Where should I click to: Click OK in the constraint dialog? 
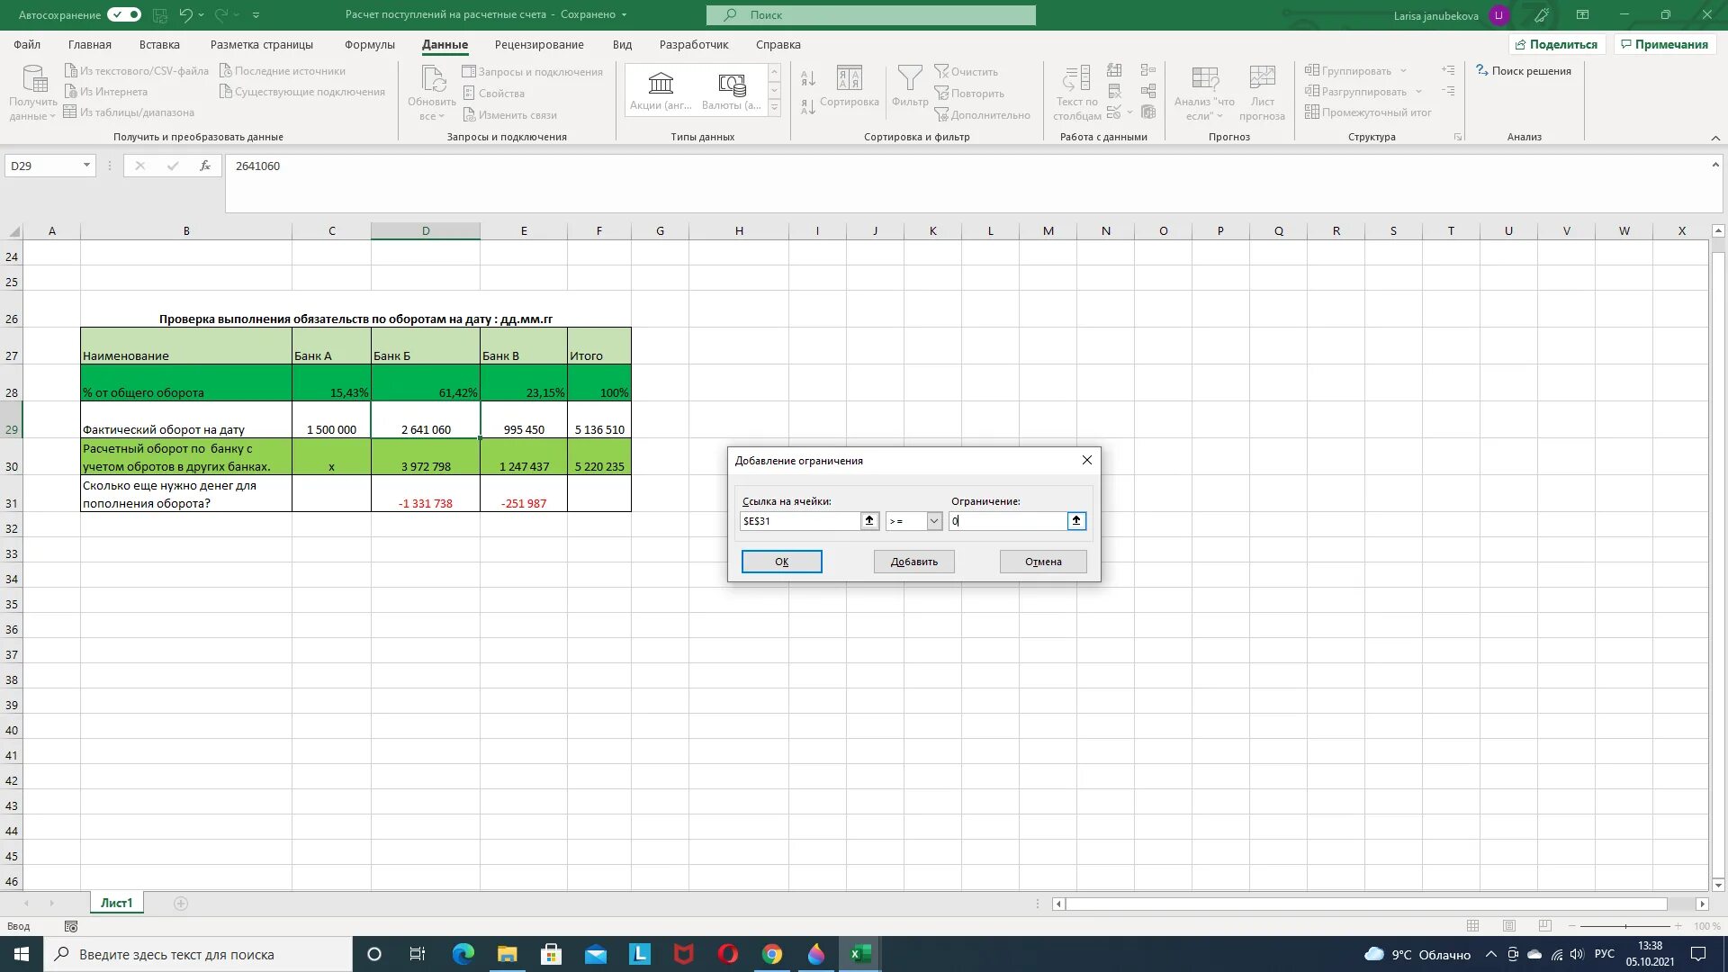coord(781,562)
